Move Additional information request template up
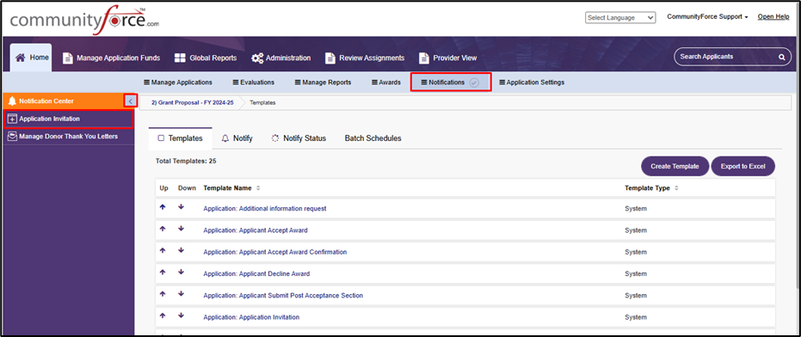The height and width of the screenshot is (337, 801). click(x=163, y=207)
